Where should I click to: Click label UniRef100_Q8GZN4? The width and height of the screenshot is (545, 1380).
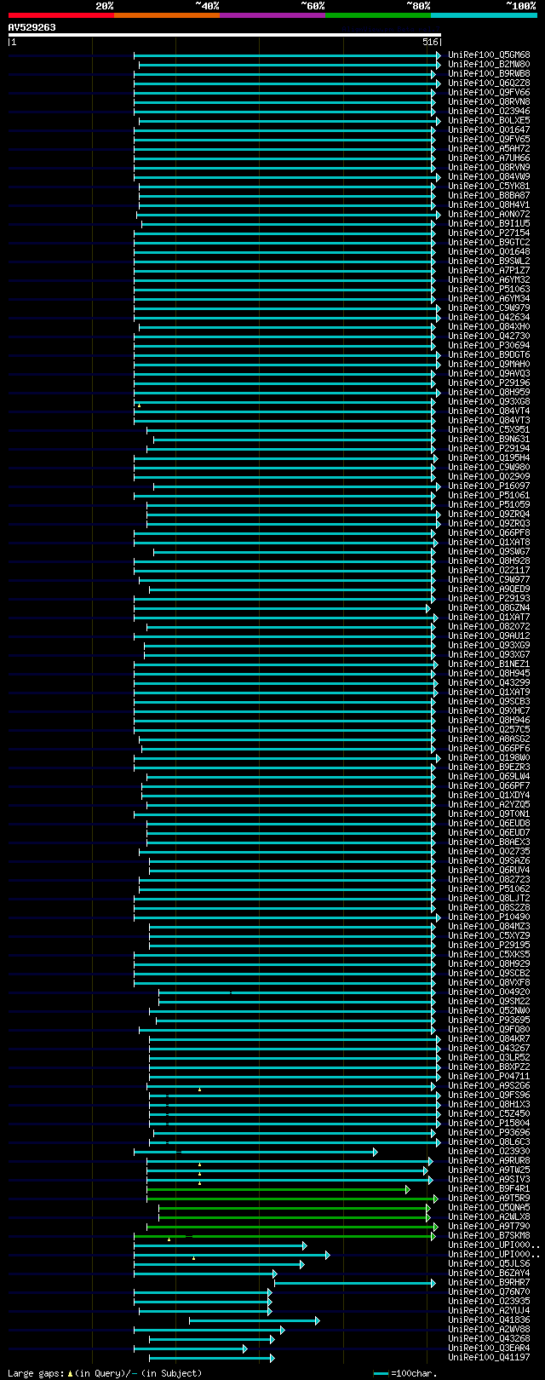[x=489, y=608]
